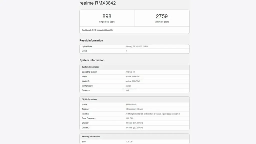Click the 'Multi-Core Score' label
This screenshot has height=144, width=256.
point(162,22)
